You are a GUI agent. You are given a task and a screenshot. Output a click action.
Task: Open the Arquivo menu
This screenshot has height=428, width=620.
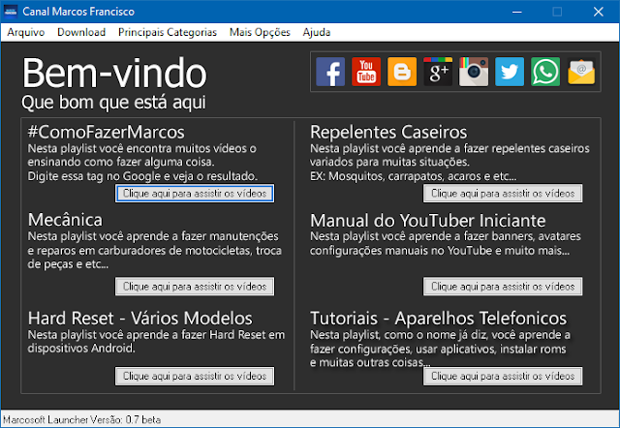[26, 32]
